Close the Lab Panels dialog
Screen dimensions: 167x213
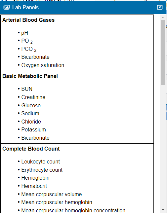159,7
